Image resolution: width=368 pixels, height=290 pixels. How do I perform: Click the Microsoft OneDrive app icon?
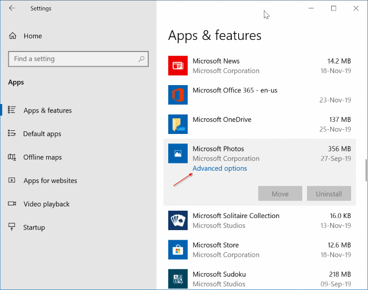[x=178, y=124]
